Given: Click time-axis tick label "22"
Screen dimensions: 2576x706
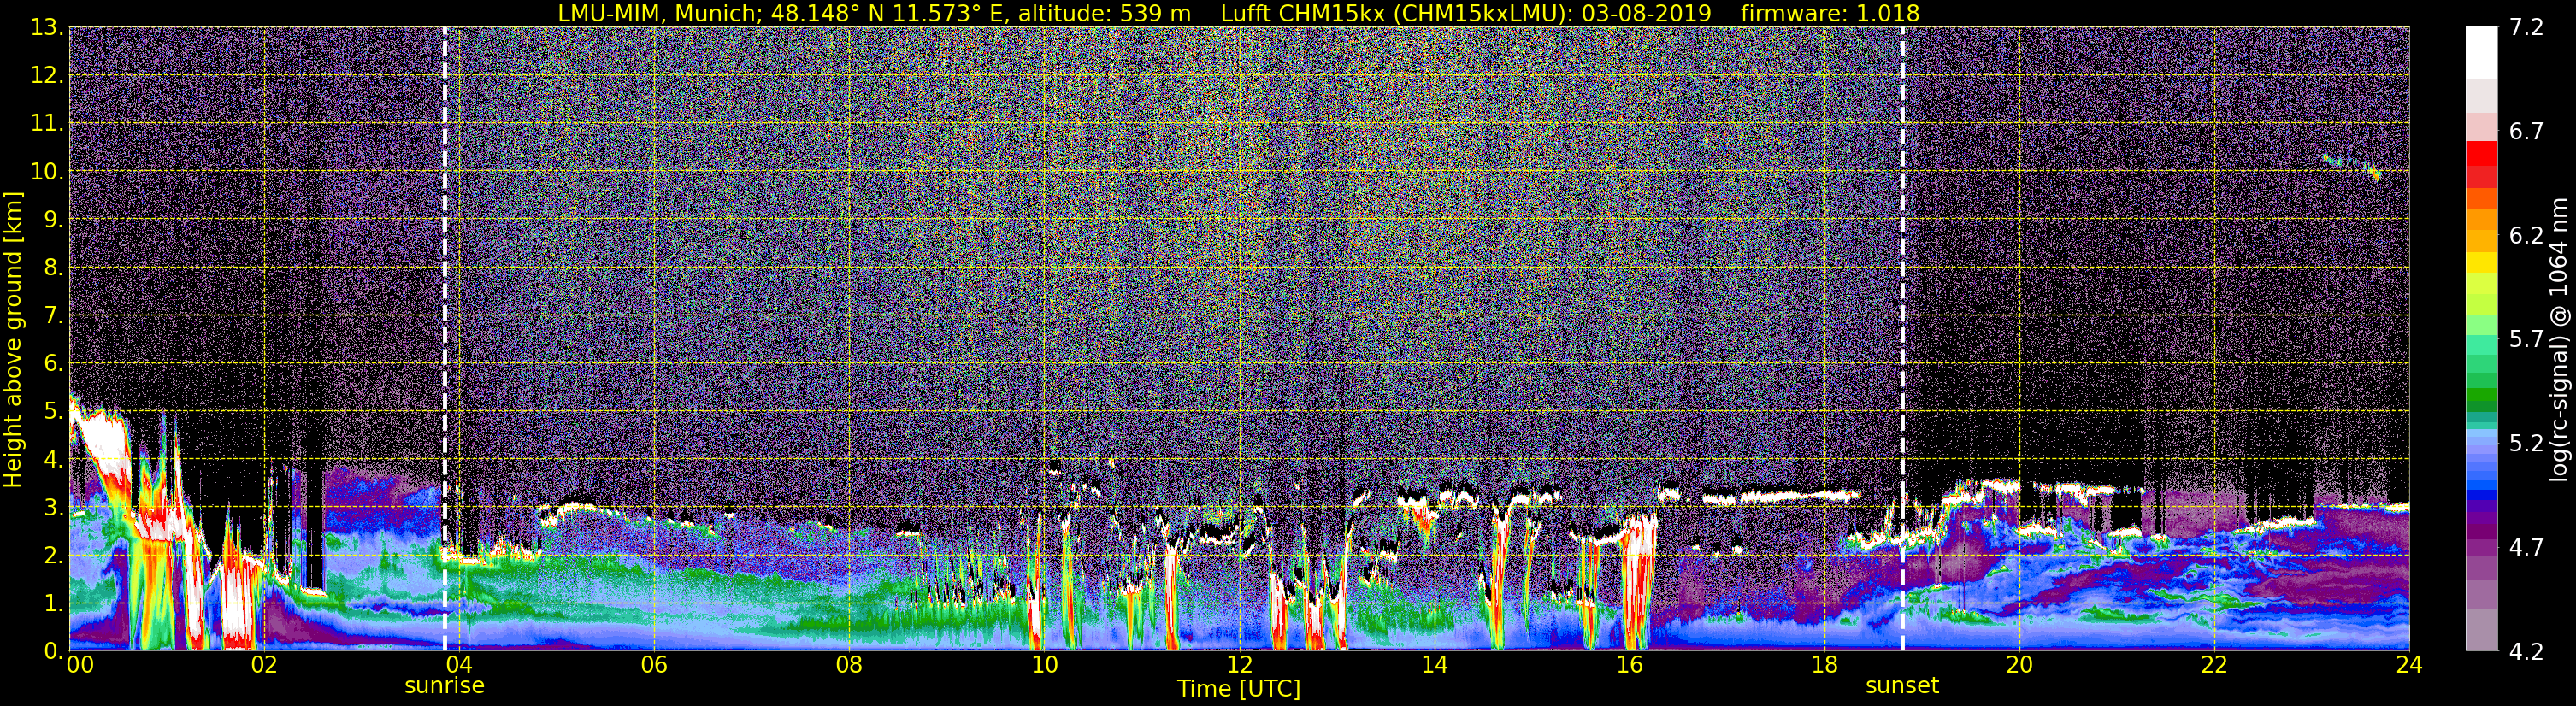Looking at the screenshot, I should (2214, 665).
